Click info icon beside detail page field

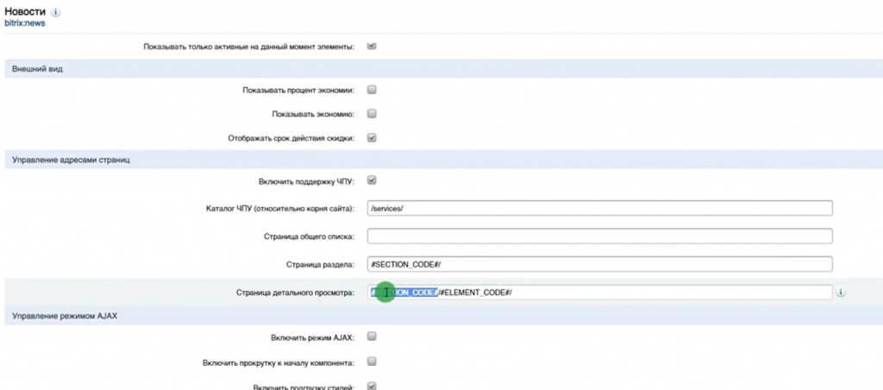(841, 292)
